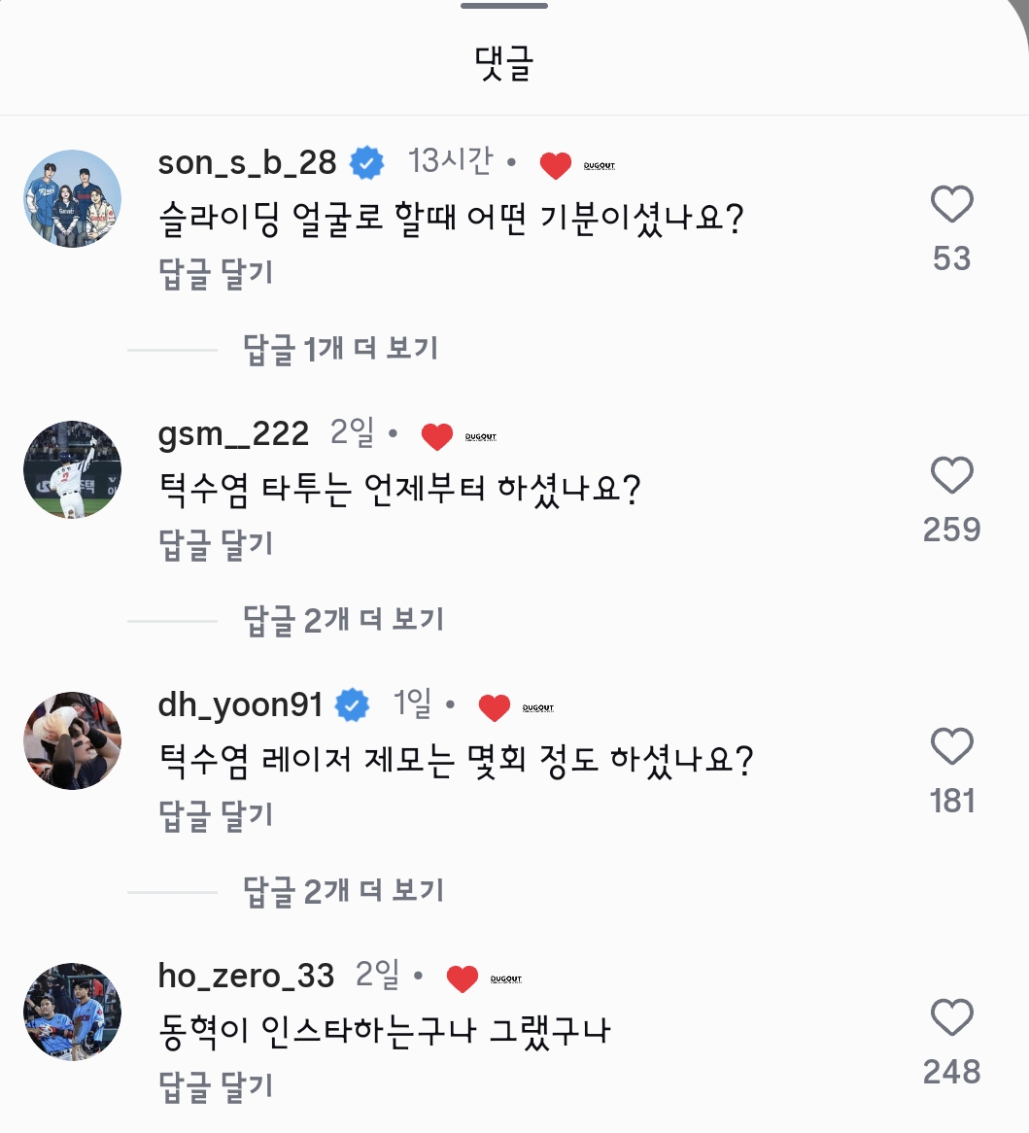Viewport: 1029px width, 1133px height.
Task: Tap heart on dh_yoon91's comment
Action: [951, 747]
